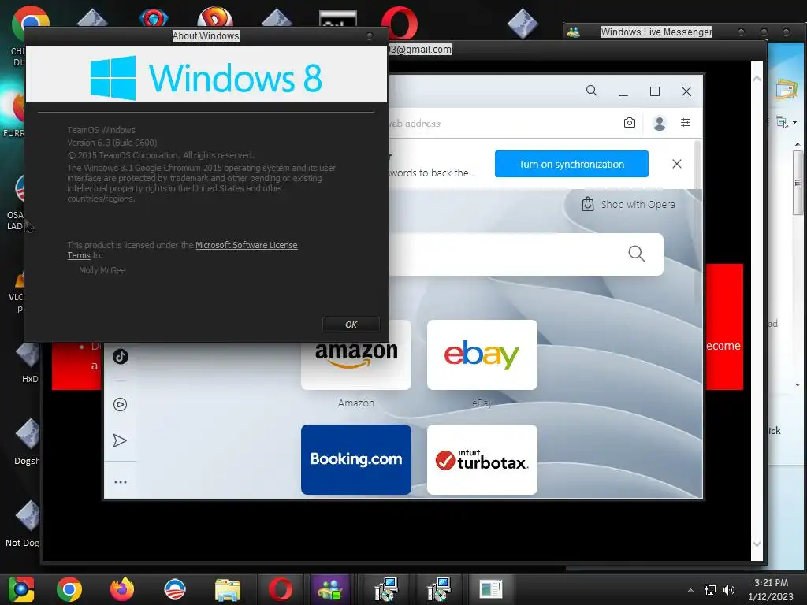Open TikTok in the Opera sidebar
This screenshot has width=807, height=605.
click(121, 357)
